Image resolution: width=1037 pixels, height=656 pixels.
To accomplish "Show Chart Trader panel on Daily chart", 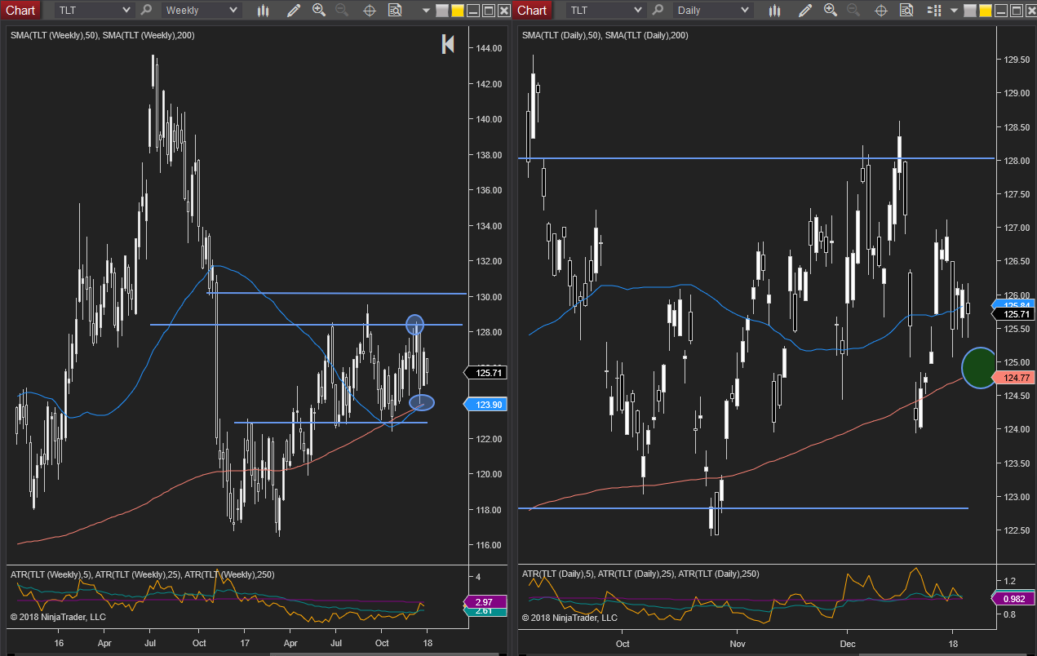I will (934, 11).
